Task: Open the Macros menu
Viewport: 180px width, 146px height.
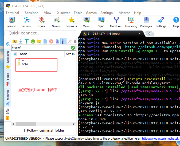Action: [x=124, y=13]
